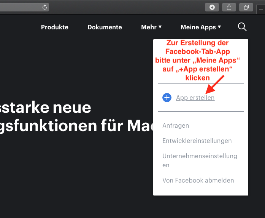The height and width of the screenshot is (218, 265).
Task: Open Unternehmenseinstellungen
Action: pos(200,156)
